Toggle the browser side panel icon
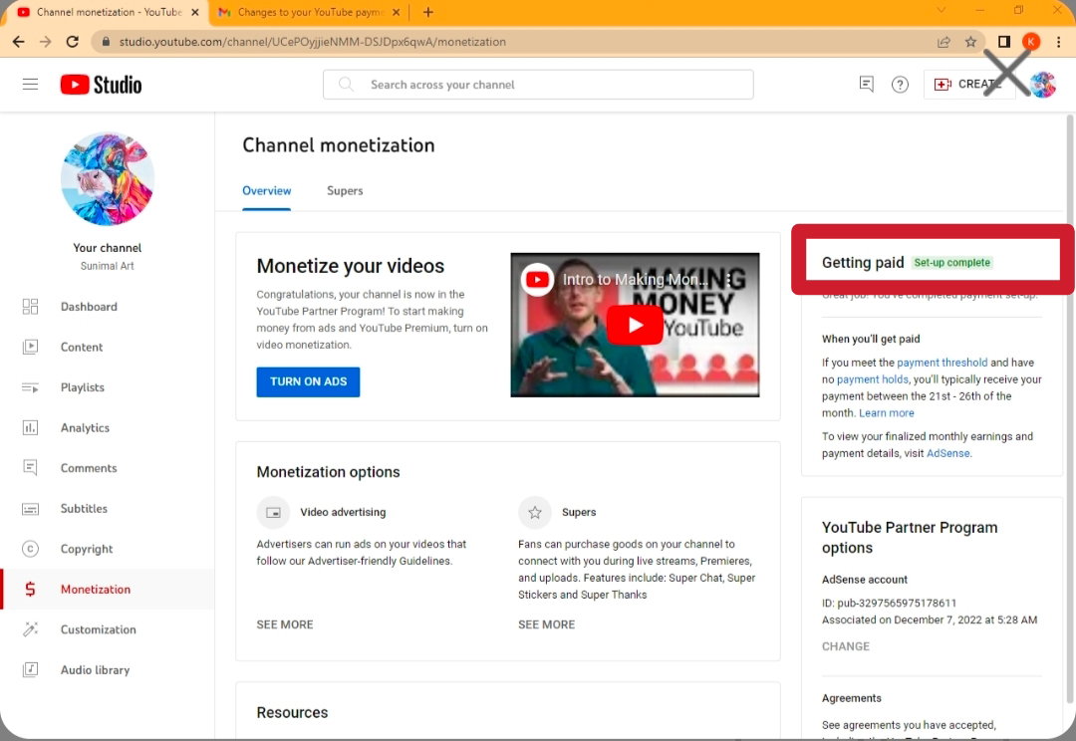The width and height of the screenshot is (1076, 741). coord(1004,42)
